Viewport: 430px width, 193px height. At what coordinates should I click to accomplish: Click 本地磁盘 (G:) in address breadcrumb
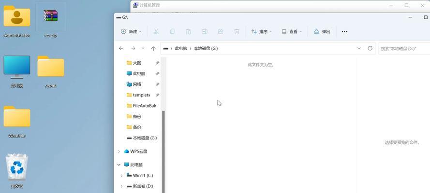206,48
